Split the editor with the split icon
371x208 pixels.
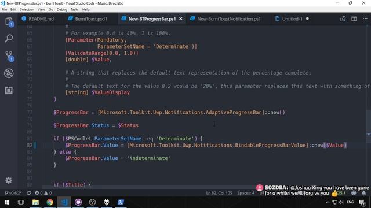[x=354, y=19]
